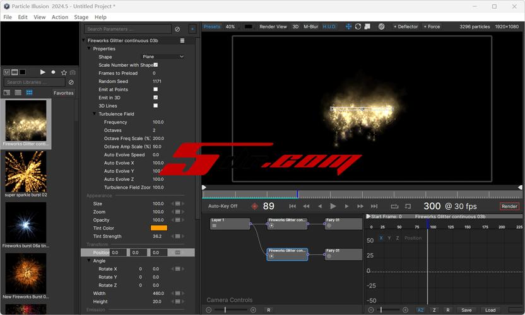This screenshot has width=525, height=315.
Task: Play the library preview
Action: 42,72
